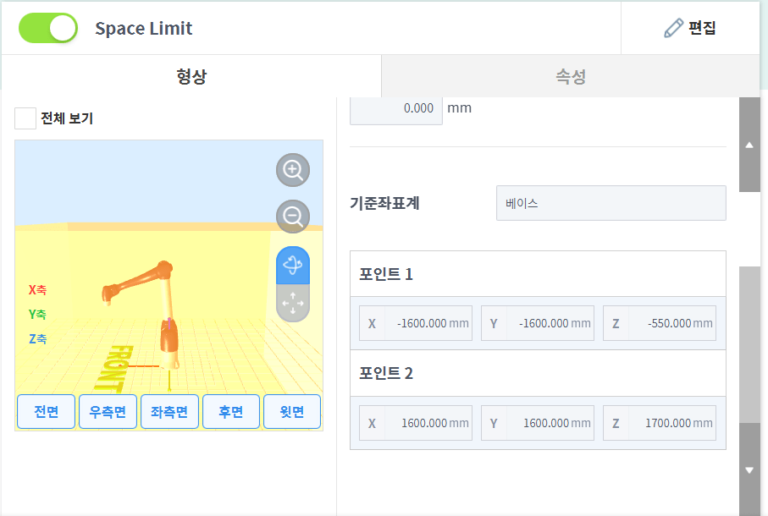
Task: Check the 전체 보기 checkbox
Action: (25, 118)
